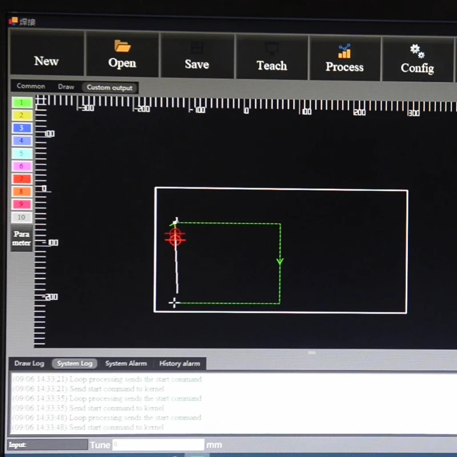
Task: View the History alarm tab
Action: tap(179, 363)
